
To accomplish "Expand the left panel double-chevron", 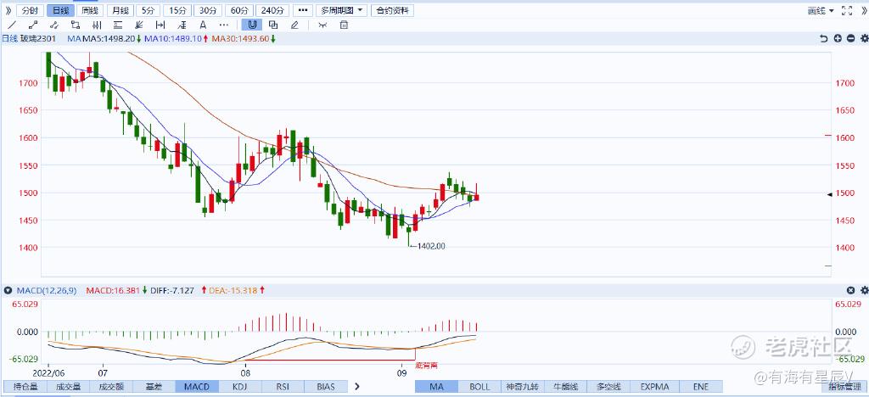I will pos(7,10).
